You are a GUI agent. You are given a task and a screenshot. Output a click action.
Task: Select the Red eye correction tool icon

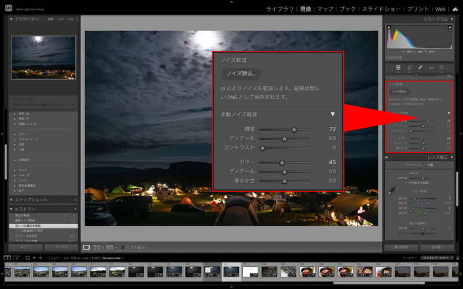pyautogui.click(x=431, y=68)
